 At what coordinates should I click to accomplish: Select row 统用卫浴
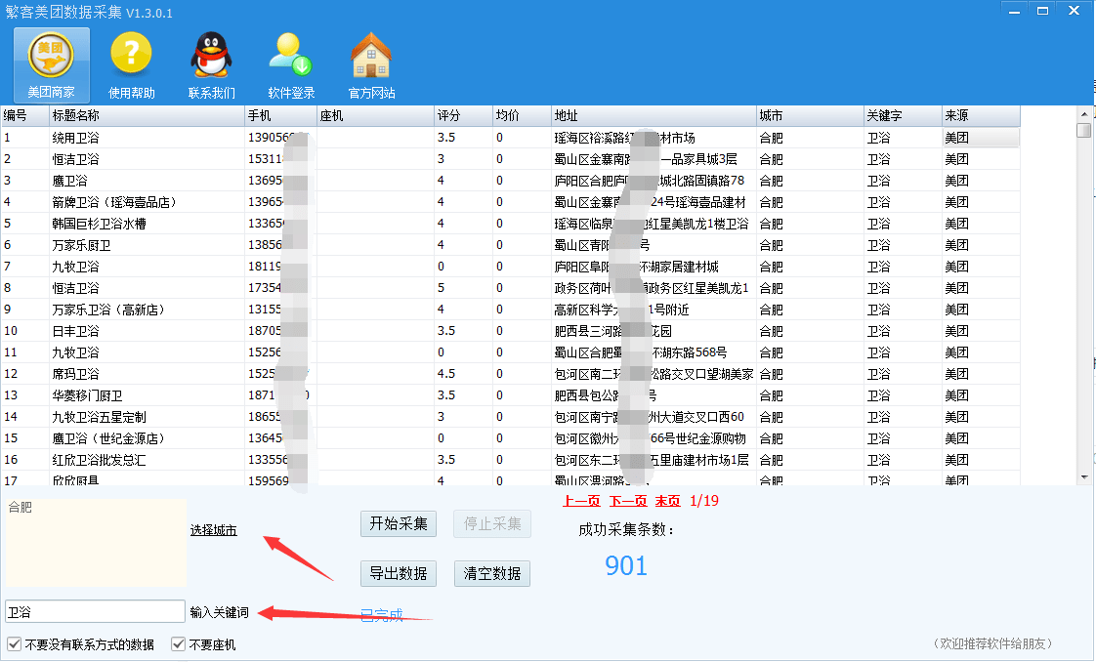(510, 138)
